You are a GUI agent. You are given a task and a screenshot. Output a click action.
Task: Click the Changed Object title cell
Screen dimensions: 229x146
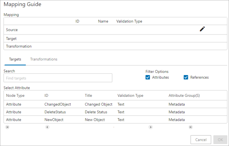99,104
